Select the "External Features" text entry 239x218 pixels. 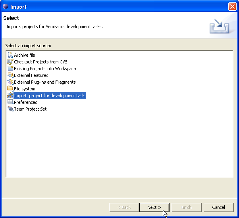tap(31, 75)
